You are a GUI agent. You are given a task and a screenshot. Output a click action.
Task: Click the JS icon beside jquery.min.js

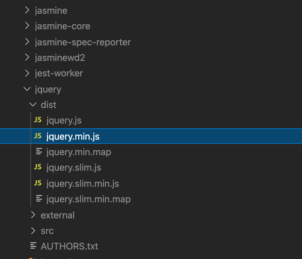click(38, 136)
